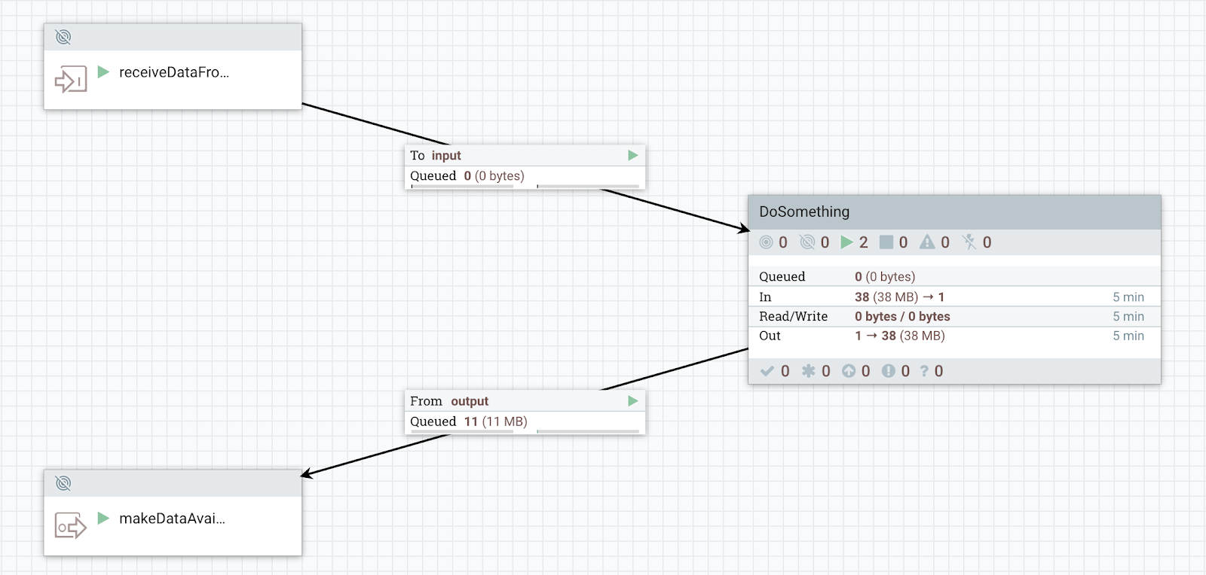This screenshot has height=575, width=1206.
Task: Click the play indicator on 'To input' connection
Action: [x=633, y=155]
